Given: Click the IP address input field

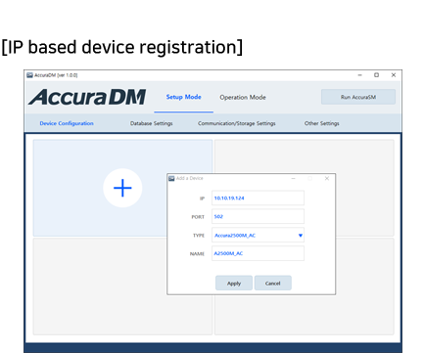Looking at the screenshot, I should [258, 198].
